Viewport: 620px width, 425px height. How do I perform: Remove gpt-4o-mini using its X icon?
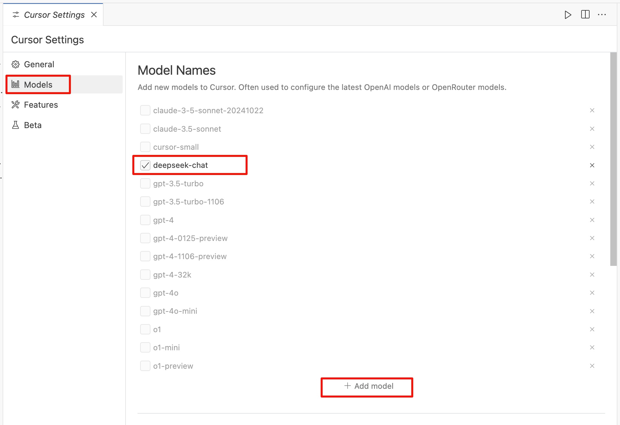point(592,311)
